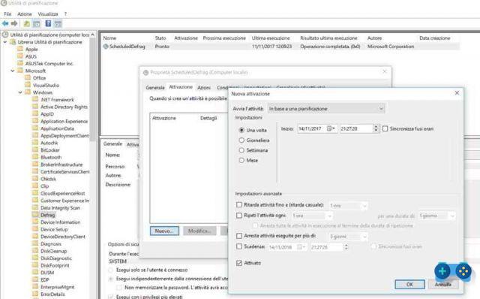This screenshot has width=480, height=299.
Task: Close the Nuova attivazione dialog
Action: pyautogui.click(x=457, y=93)
